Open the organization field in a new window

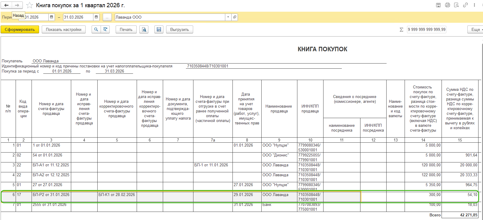click(x=235, y=17)
